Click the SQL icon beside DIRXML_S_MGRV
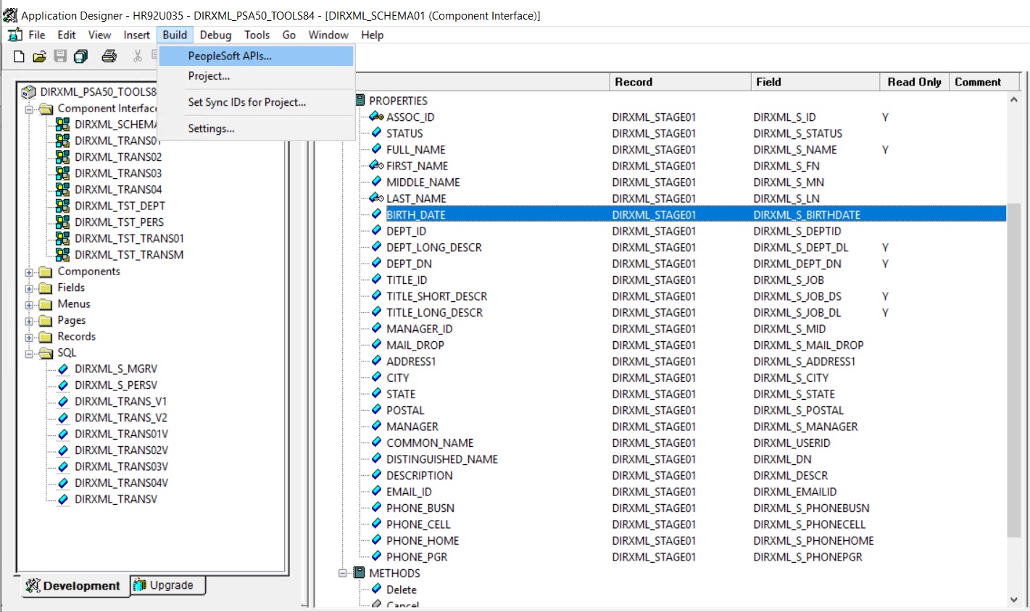Screen dimensions: 1030x612 [x=63, y=369]
